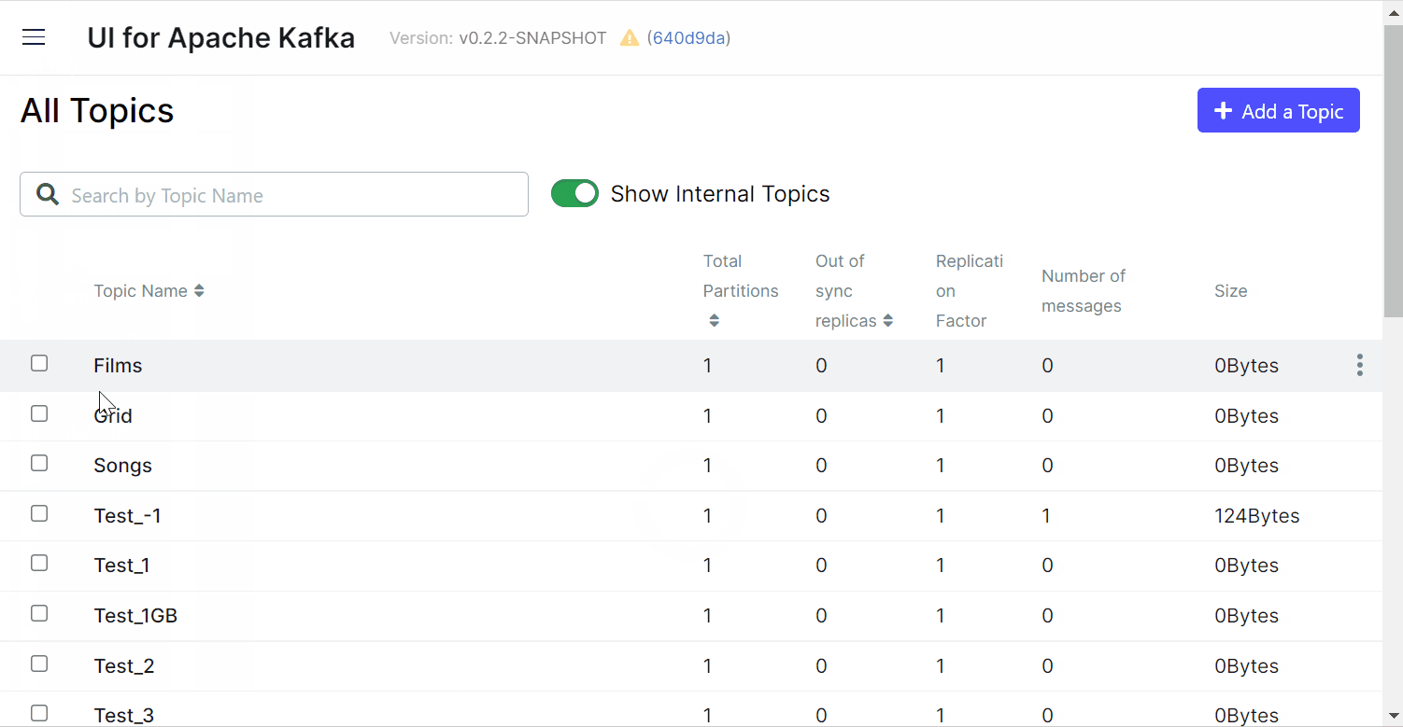Click the Show Internal Topics label

pos(720,194)
